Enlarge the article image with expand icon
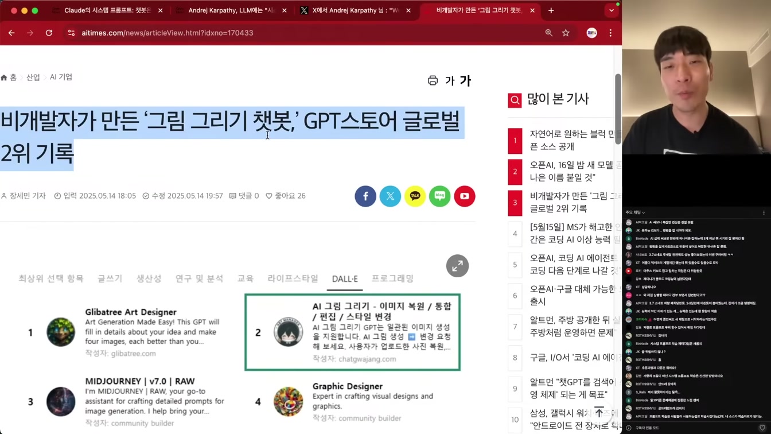This screenshot has width=771, height=434. pyautogui.click(x=457, y=266)
